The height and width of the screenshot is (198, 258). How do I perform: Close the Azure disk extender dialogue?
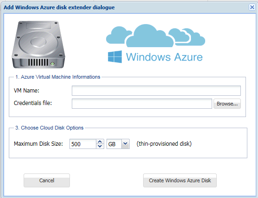252,7
